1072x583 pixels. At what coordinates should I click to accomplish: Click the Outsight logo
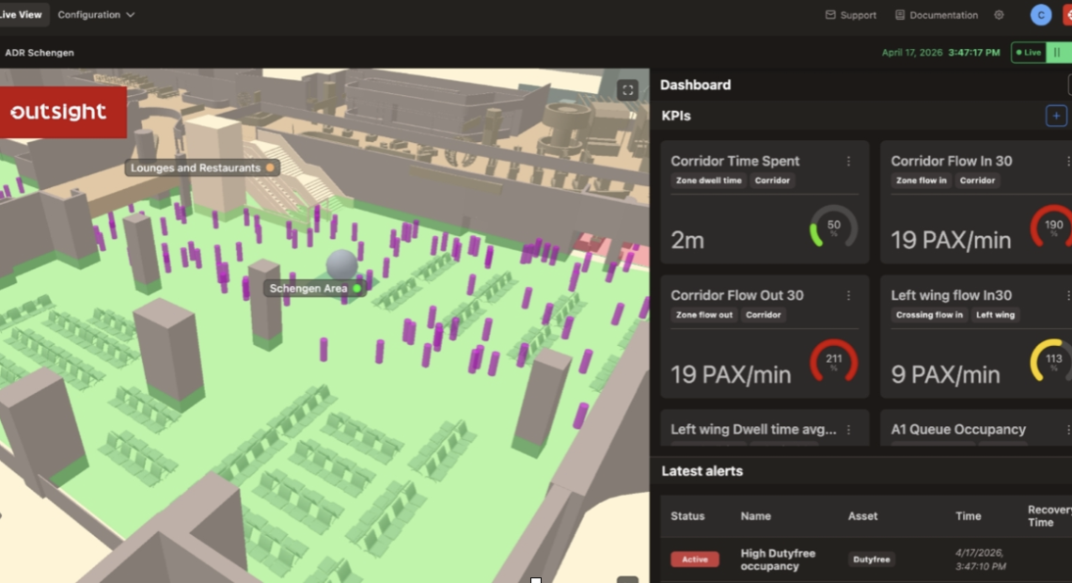coord(58,113)
